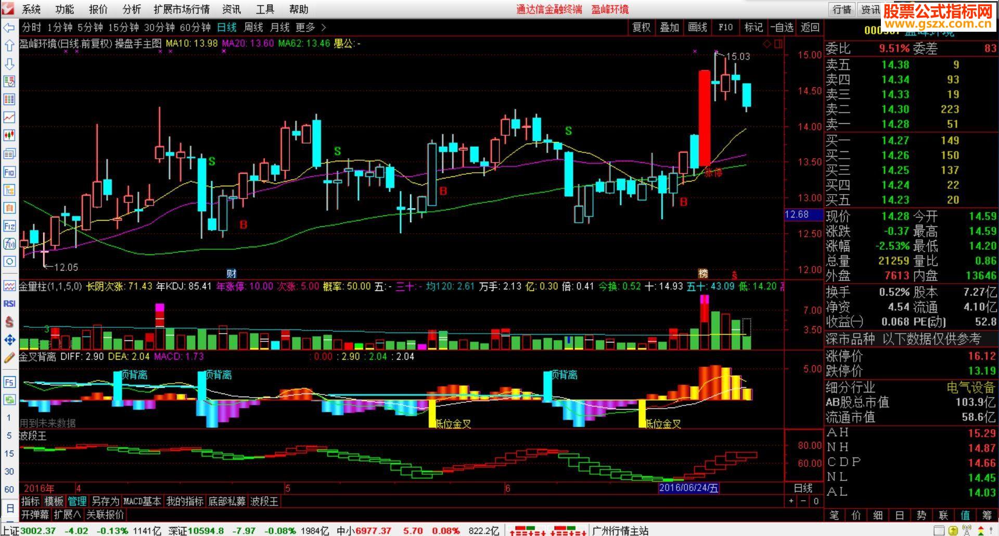Click the 关联报价 button
This screenshot has height=536, width=999.
105,515
